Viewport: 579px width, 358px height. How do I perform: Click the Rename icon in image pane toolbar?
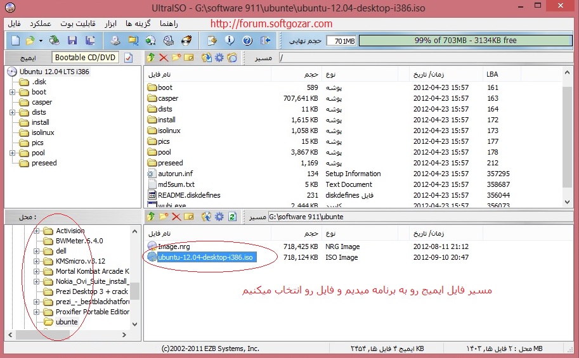(x=189, y=58)
